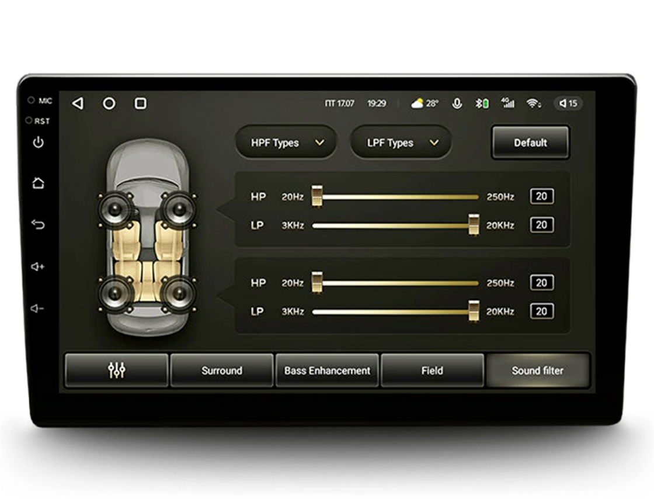Screen dimensions: 654x499
Task: Tap the microphone status icon
Action: 457,103
